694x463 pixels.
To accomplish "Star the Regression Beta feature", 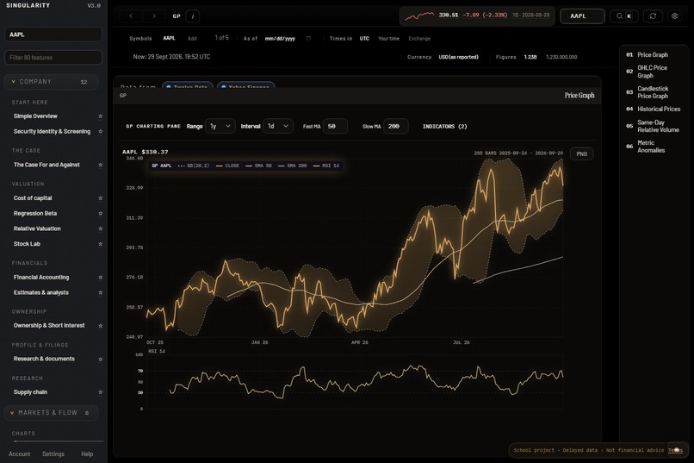I will [101, 214].
